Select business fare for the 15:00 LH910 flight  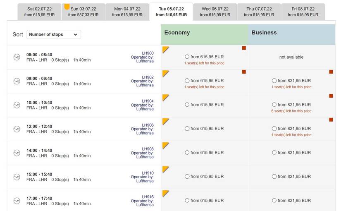click(x=274, y=177)
